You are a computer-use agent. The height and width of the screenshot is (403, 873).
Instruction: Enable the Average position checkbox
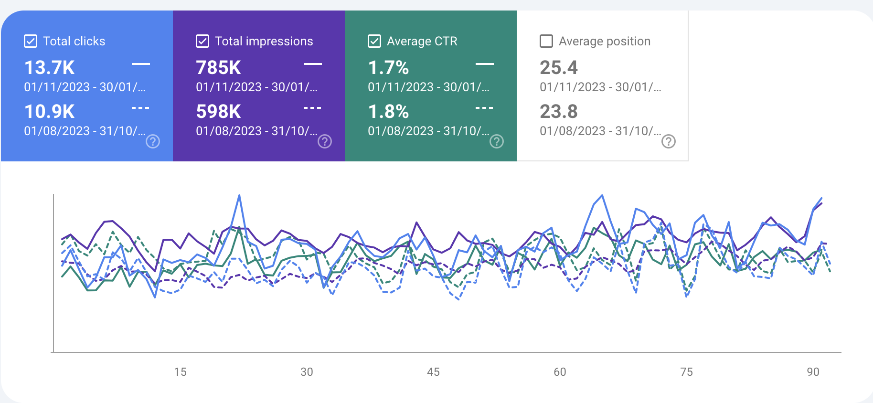click(x=546, y=41)
